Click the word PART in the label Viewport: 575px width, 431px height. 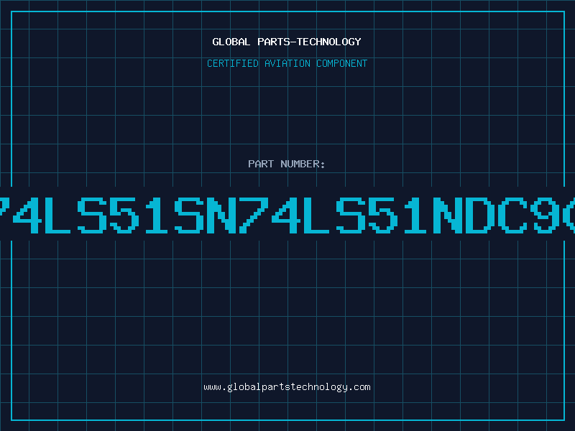261,164
